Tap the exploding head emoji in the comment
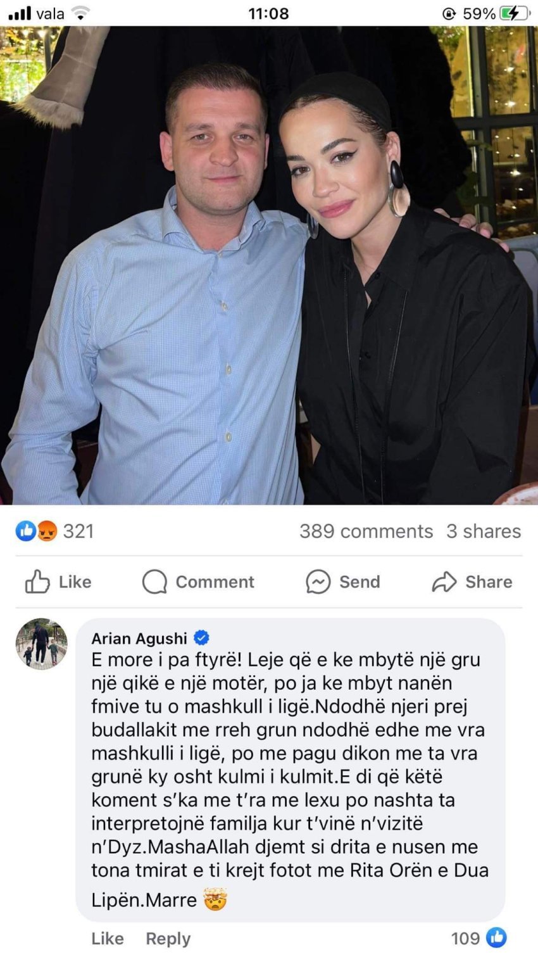 tap(215, 899)
